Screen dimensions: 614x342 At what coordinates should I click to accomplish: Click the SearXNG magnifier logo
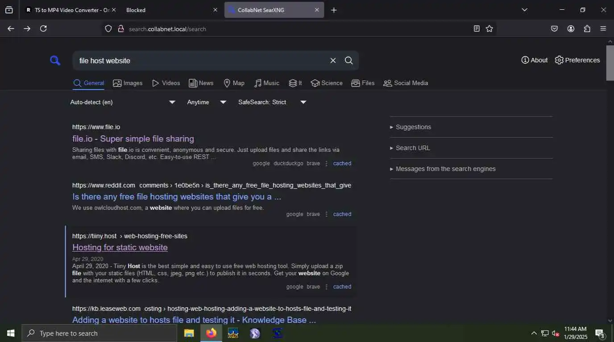[x=55, y=61]
